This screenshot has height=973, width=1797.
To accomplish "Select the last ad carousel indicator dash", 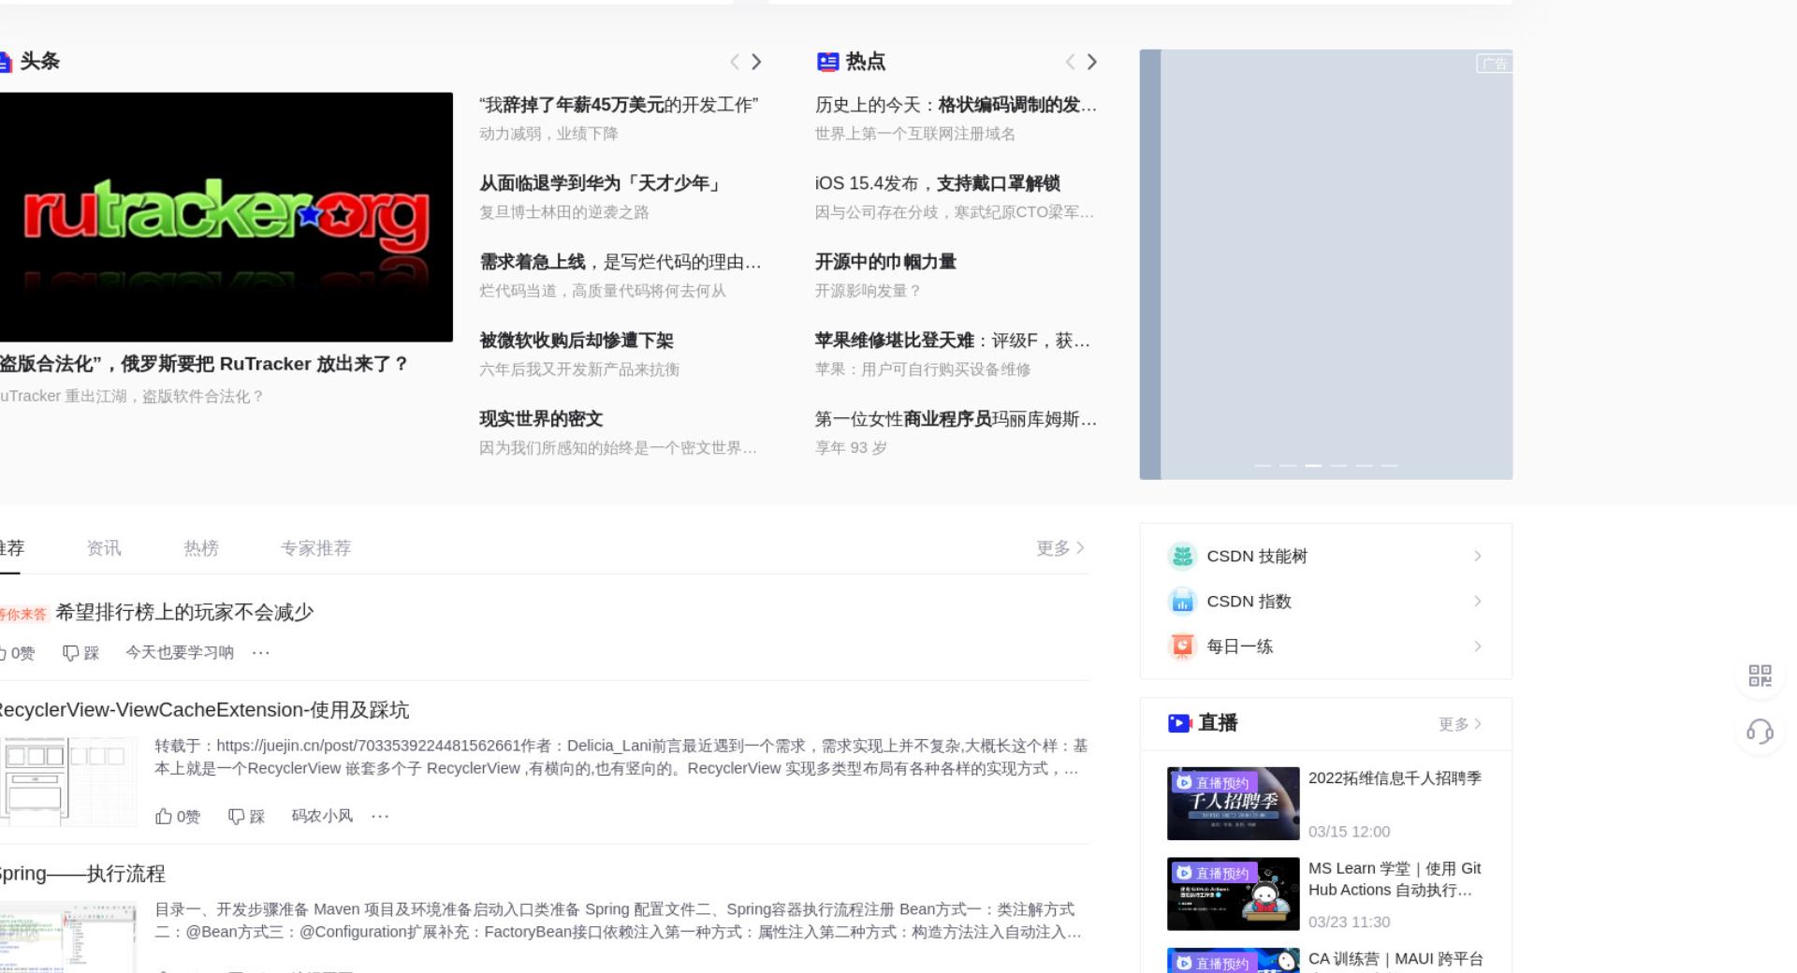I will pyautogui.click(x=1390, y=465).
